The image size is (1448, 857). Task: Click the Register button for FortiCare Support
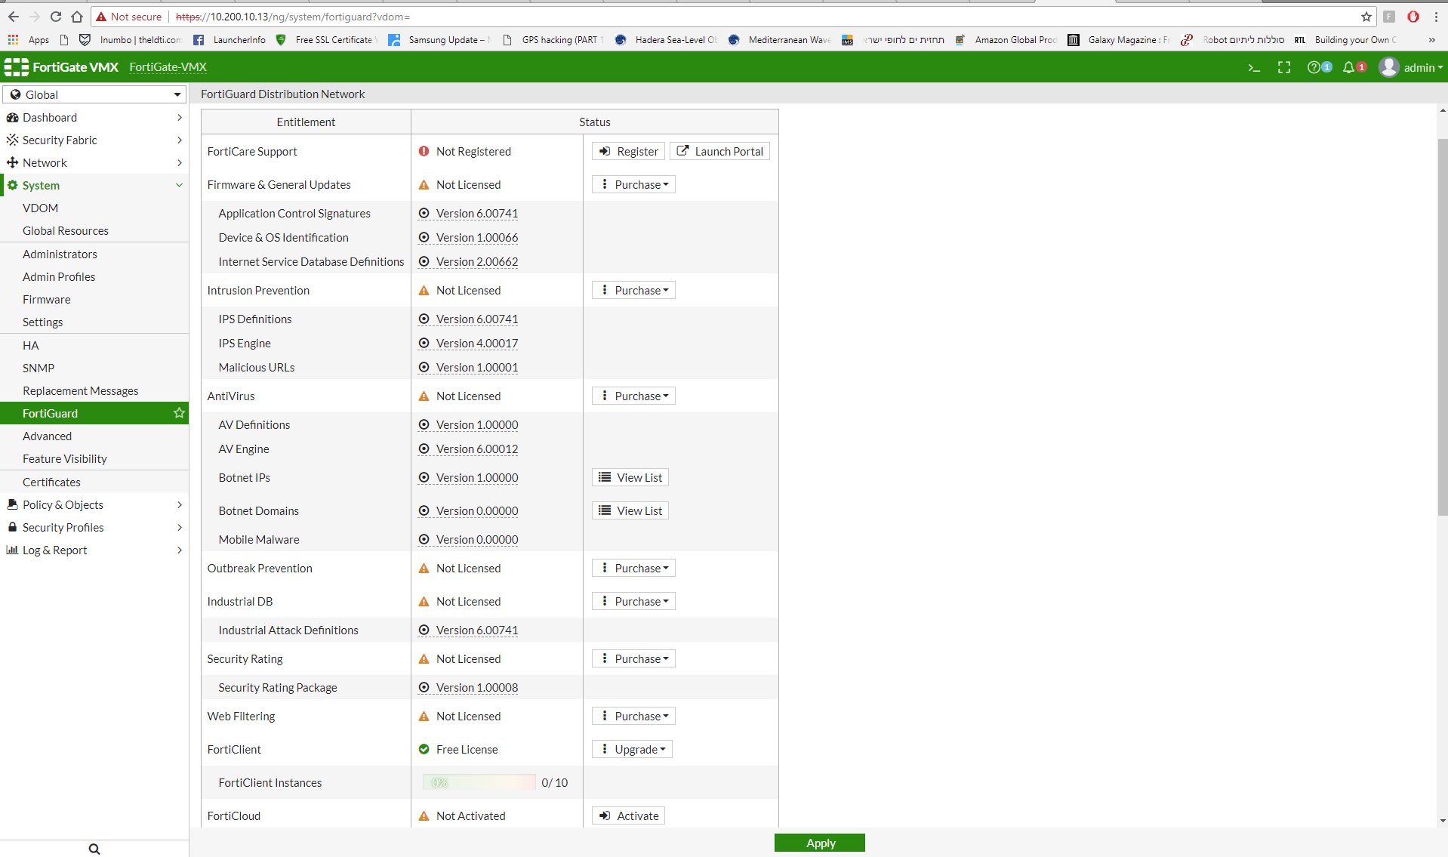[628, 151]
